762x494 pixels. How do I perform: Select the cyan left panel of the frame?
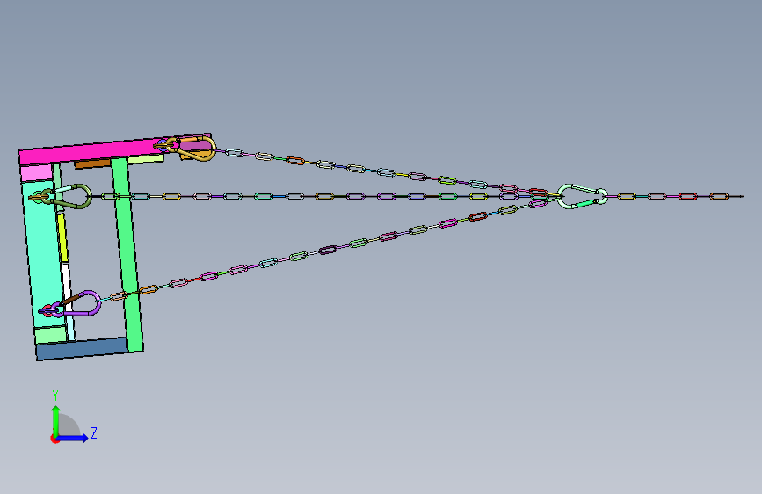[x=45, y=253]
